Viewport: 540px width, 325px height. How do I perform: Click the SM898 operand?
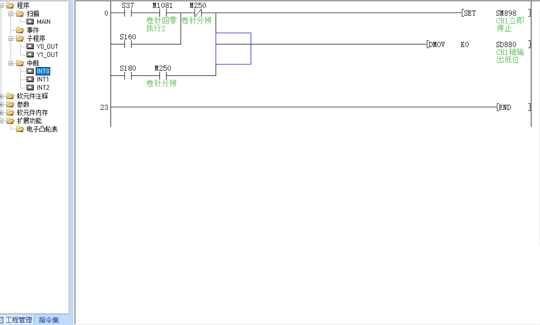pos(506,13)
